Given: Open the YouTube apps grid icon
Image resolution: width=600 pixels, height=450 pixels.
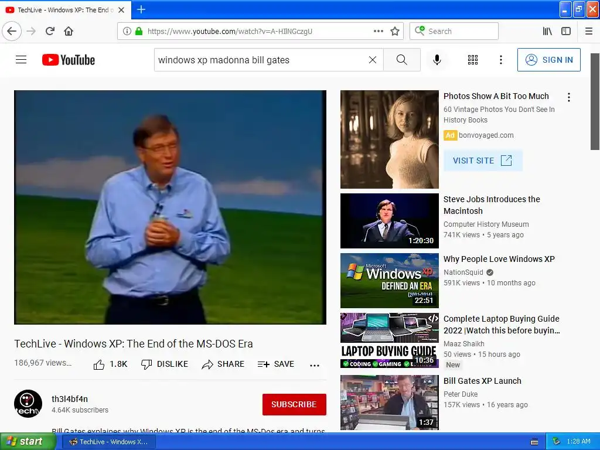Looking at the screenshot, I should (x=473, y=60).
